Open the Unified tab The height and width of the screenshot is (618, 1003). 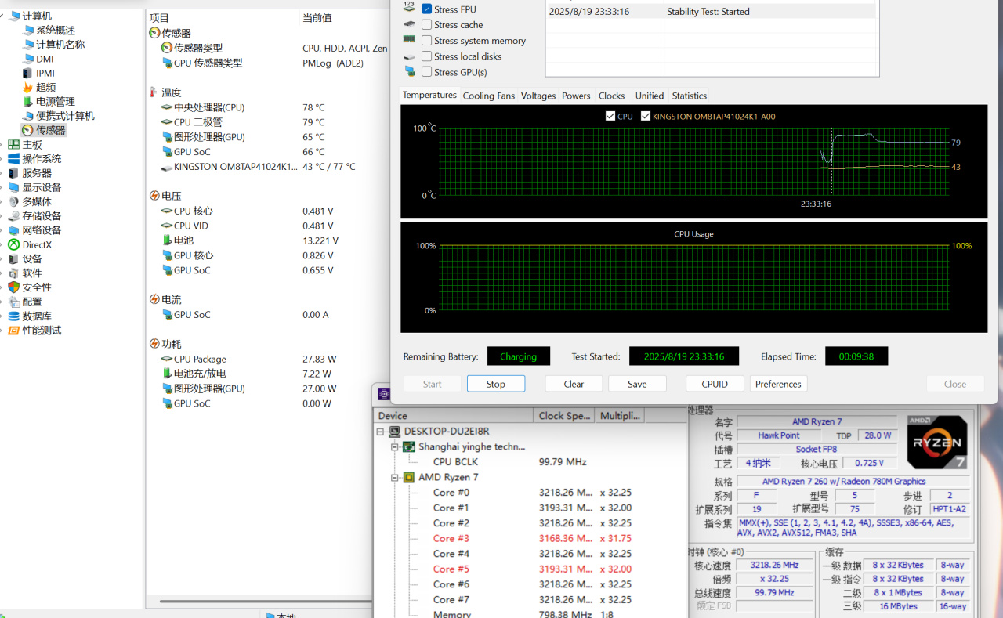[x=650, y=96]
